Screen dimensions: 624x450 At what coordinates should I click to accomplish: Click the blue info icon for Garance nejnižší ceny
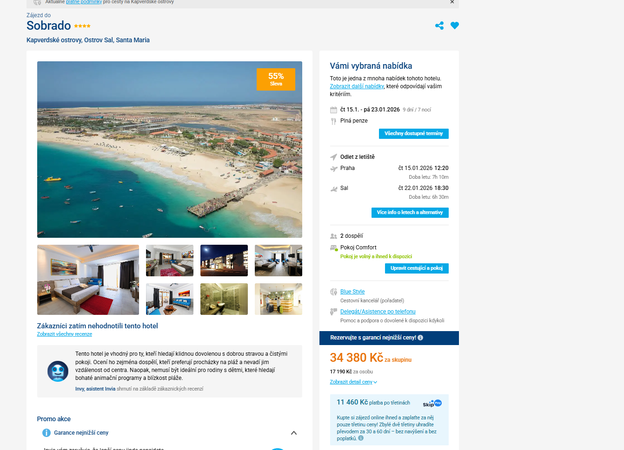point(46,433)
